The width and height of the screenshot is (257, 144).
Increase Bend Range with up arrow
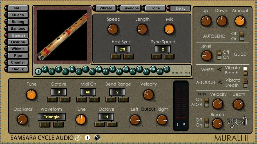pos(124,99)
